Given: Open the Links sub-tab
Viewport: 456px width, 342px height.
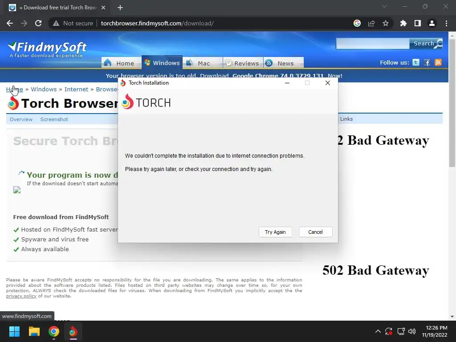Looking at the screenshot, I should coord(346,119).
